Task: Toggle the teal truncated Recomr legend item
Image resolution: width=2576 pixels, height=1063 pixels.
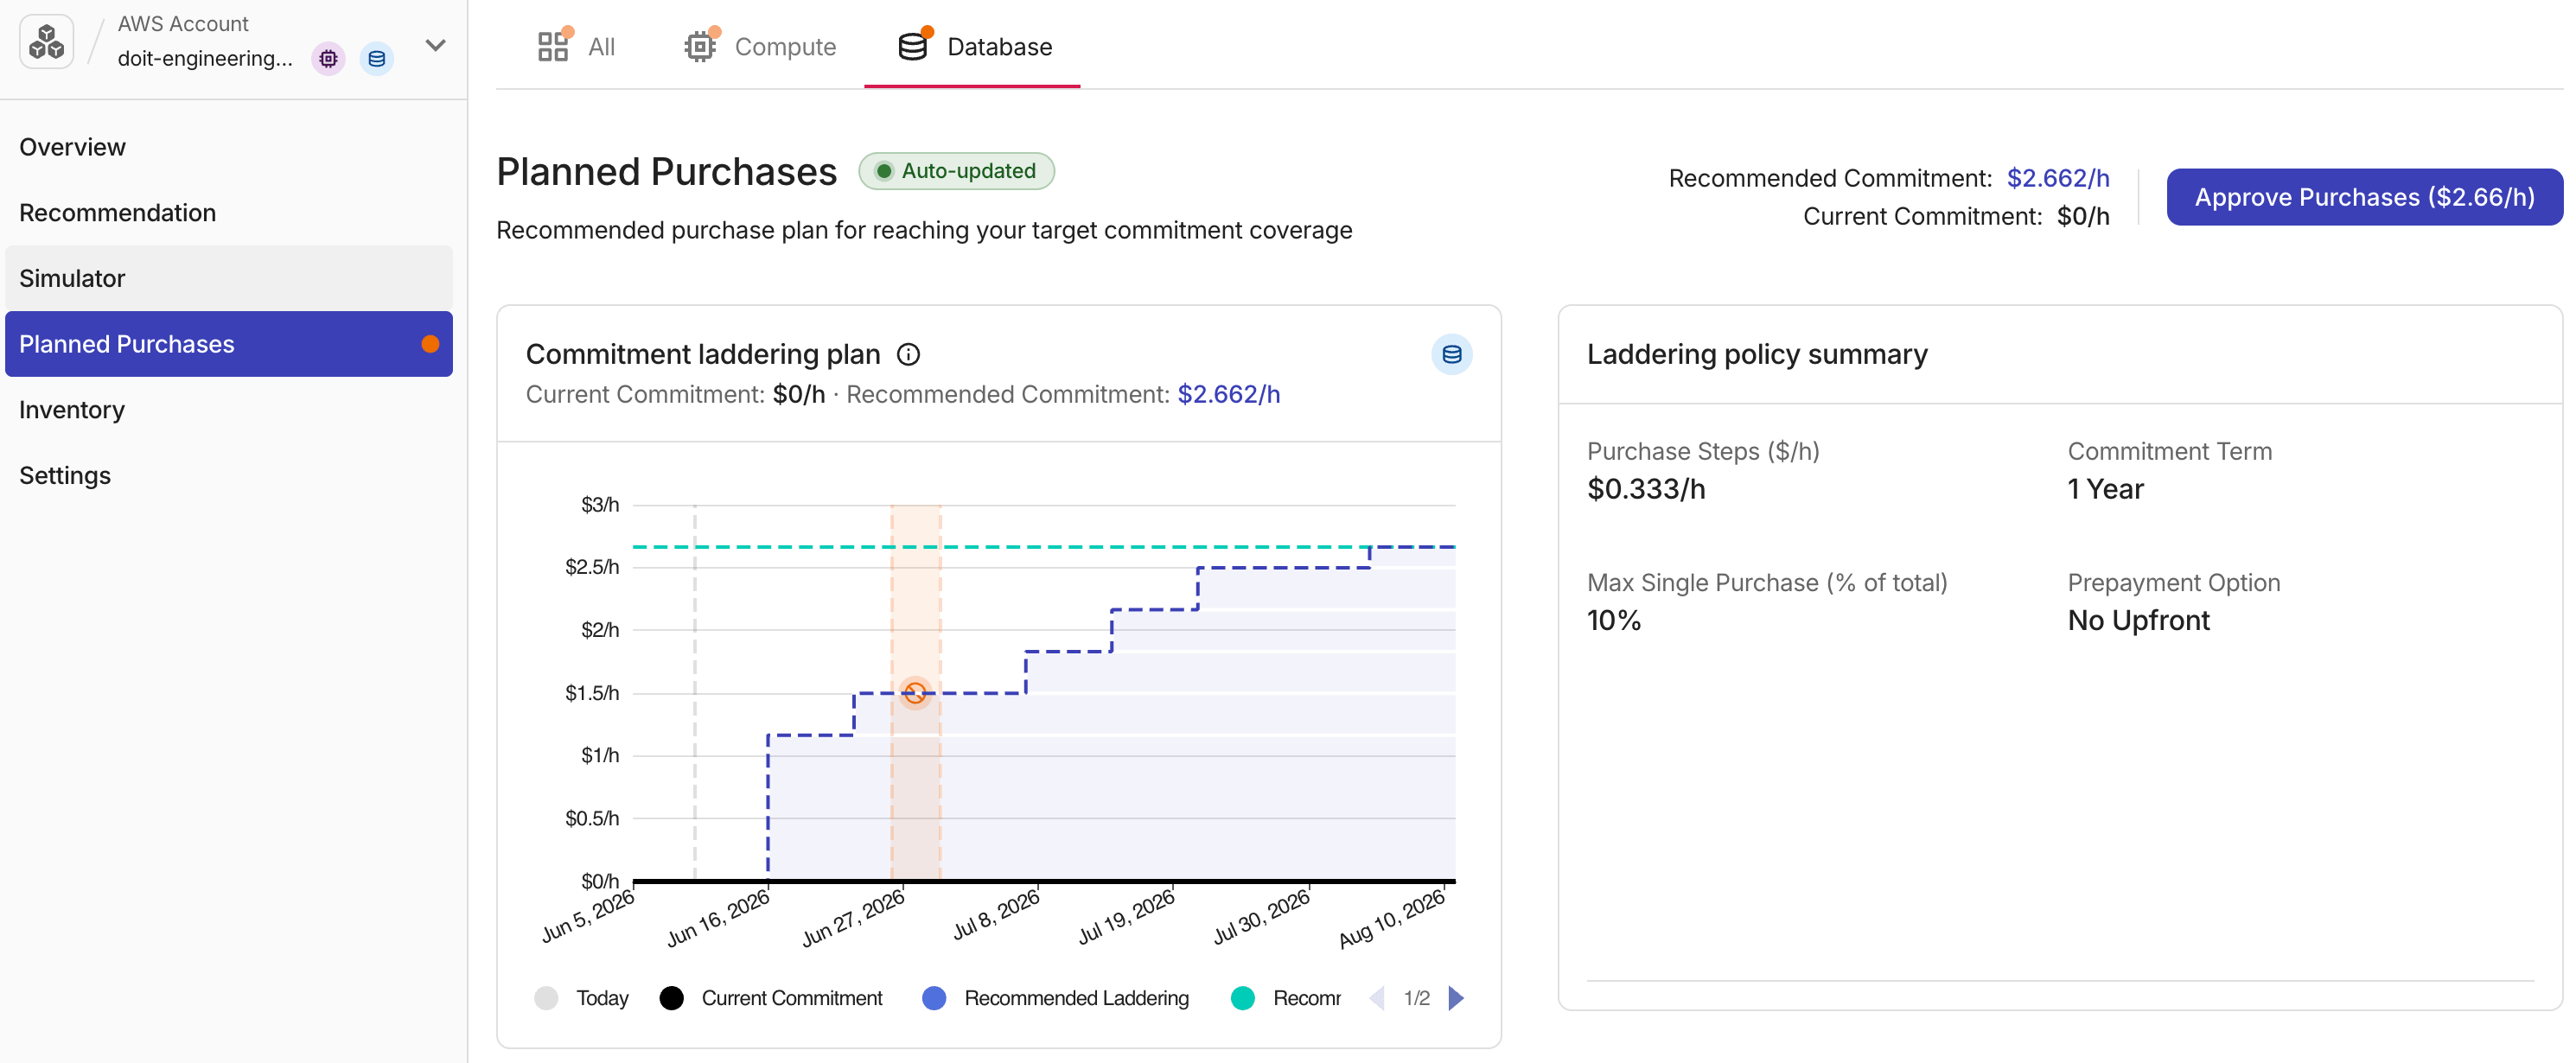Action: [1286, 997]
